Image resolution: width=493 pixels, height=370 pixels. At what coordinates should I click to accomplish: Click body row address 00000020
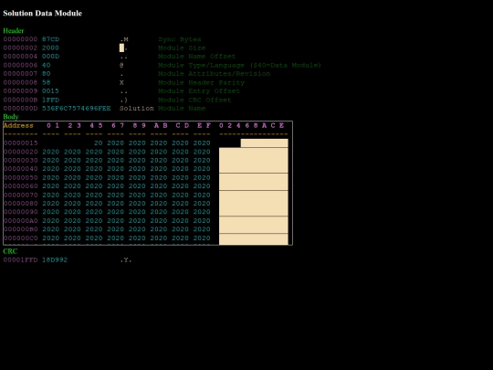pos(20,152)
